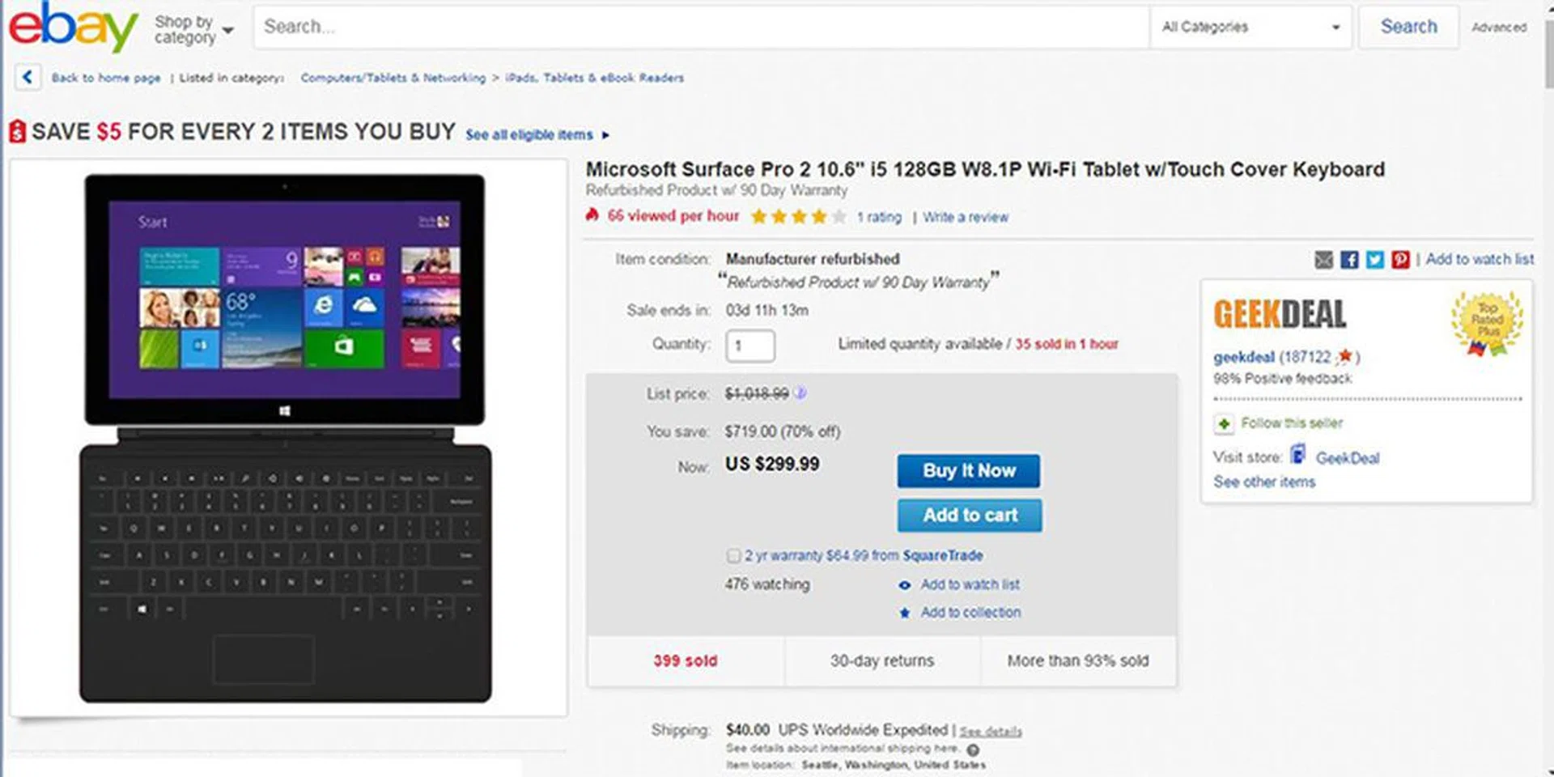Click the shipping details help icon
1554x777 pixels.
(x=973, y=749)
